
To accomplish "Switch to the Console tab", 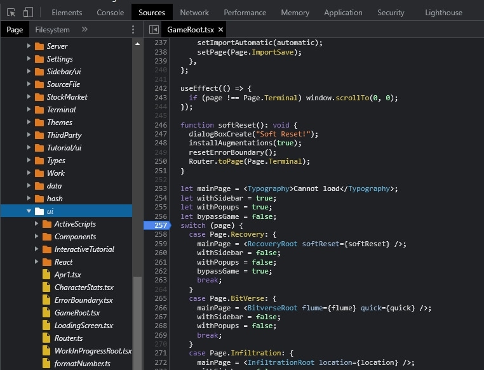I will point(110,13).
